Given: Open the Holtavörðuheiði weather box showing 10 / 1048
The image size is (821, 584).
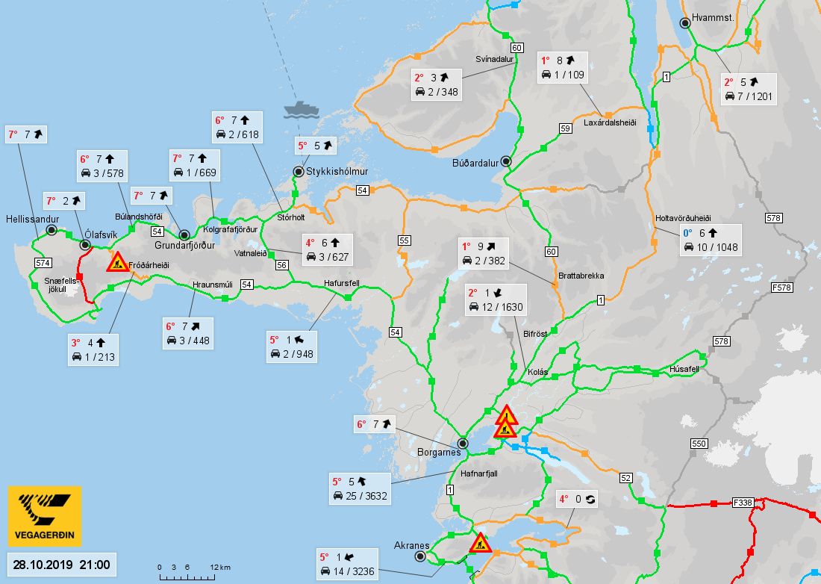Looking at the screenshot, I should (x=711, y=240).
